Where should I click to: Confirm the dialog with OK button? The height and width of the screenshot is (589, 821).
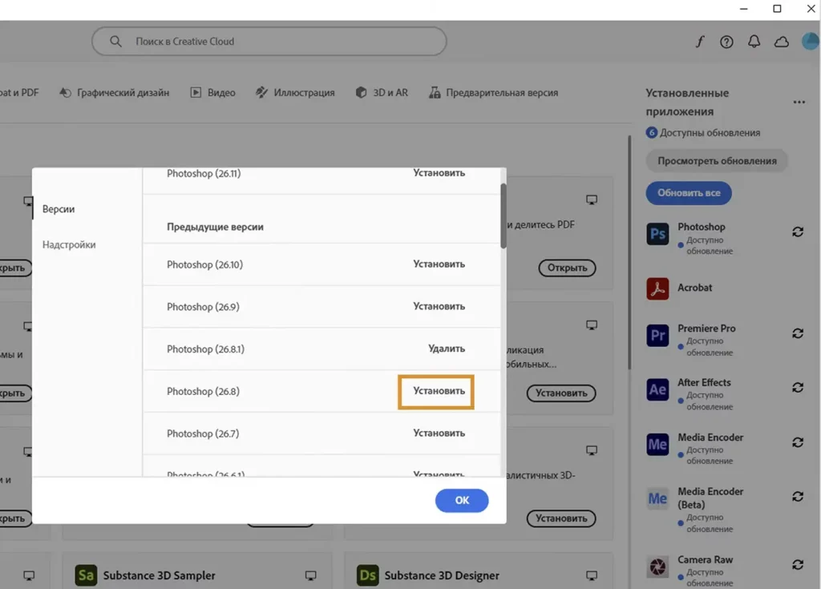(462, 500)
